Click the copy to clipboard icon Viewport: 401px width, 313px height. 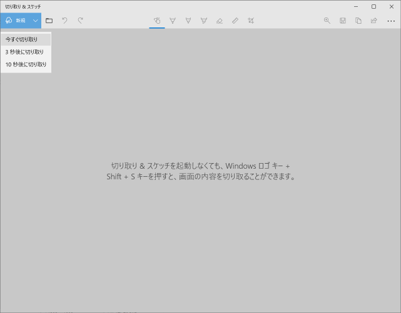click(x=358, y=21)
